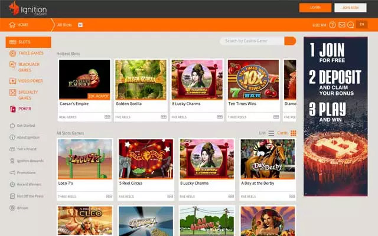This screenshot has width=378, height=236.
Task: Click the Ignition Rewards icon
Action: tap(12, 161)
